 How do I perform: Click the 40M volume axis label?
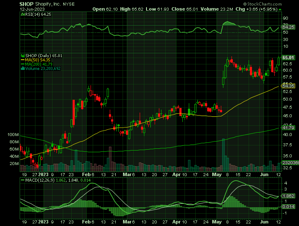tap(14, 156)
